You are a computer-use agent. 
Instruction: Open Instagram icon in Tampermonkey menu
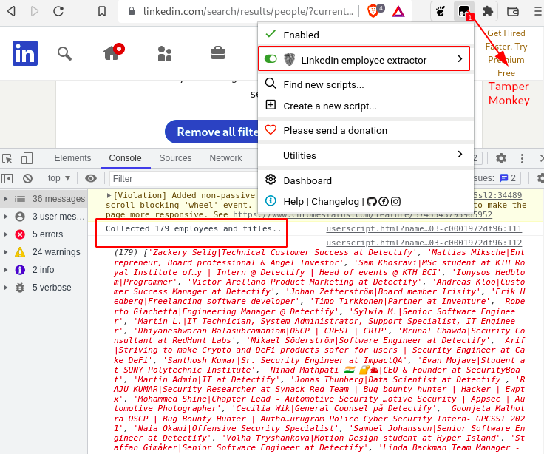pos(395,201)
